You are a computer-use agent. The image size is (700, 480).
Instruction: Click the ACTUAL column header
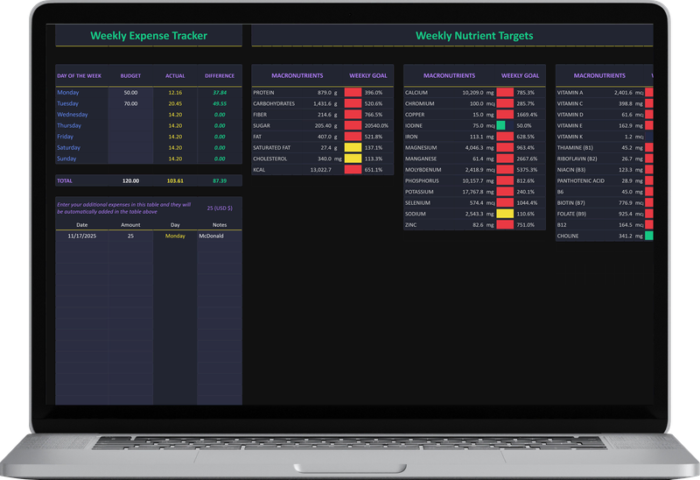point(175,76)
